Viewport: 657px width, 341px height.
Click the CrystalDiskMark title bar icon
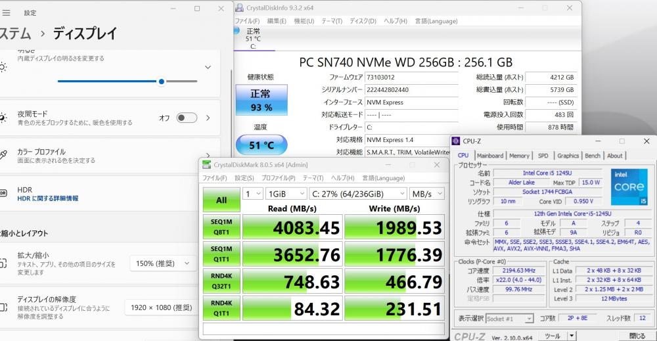[x=206, y=165]
